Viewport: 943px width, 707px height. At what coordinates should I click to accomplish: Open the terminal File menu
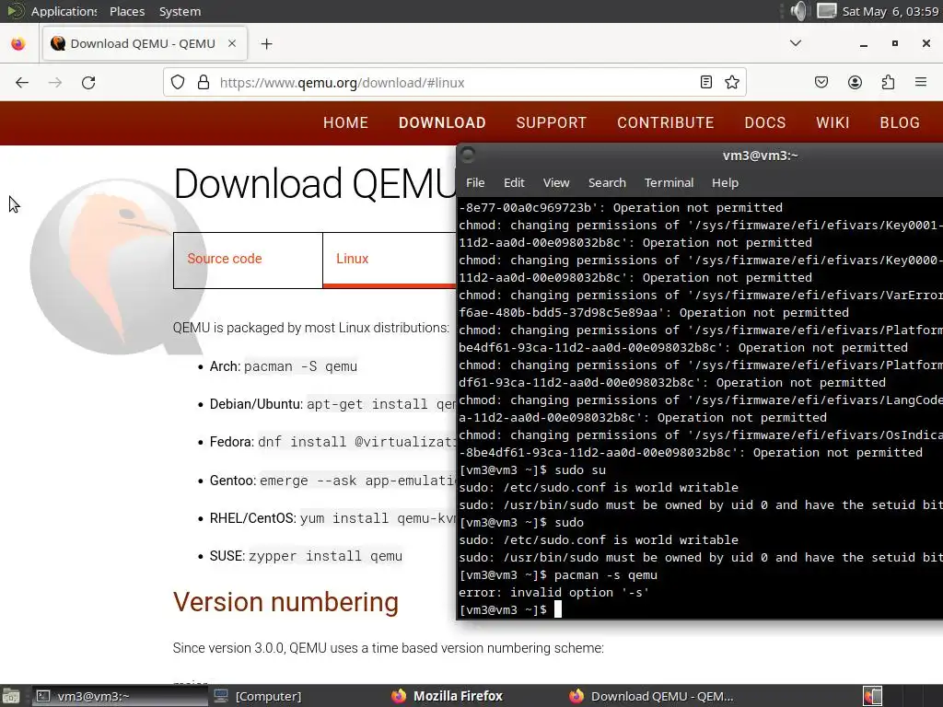click(475, 183)
